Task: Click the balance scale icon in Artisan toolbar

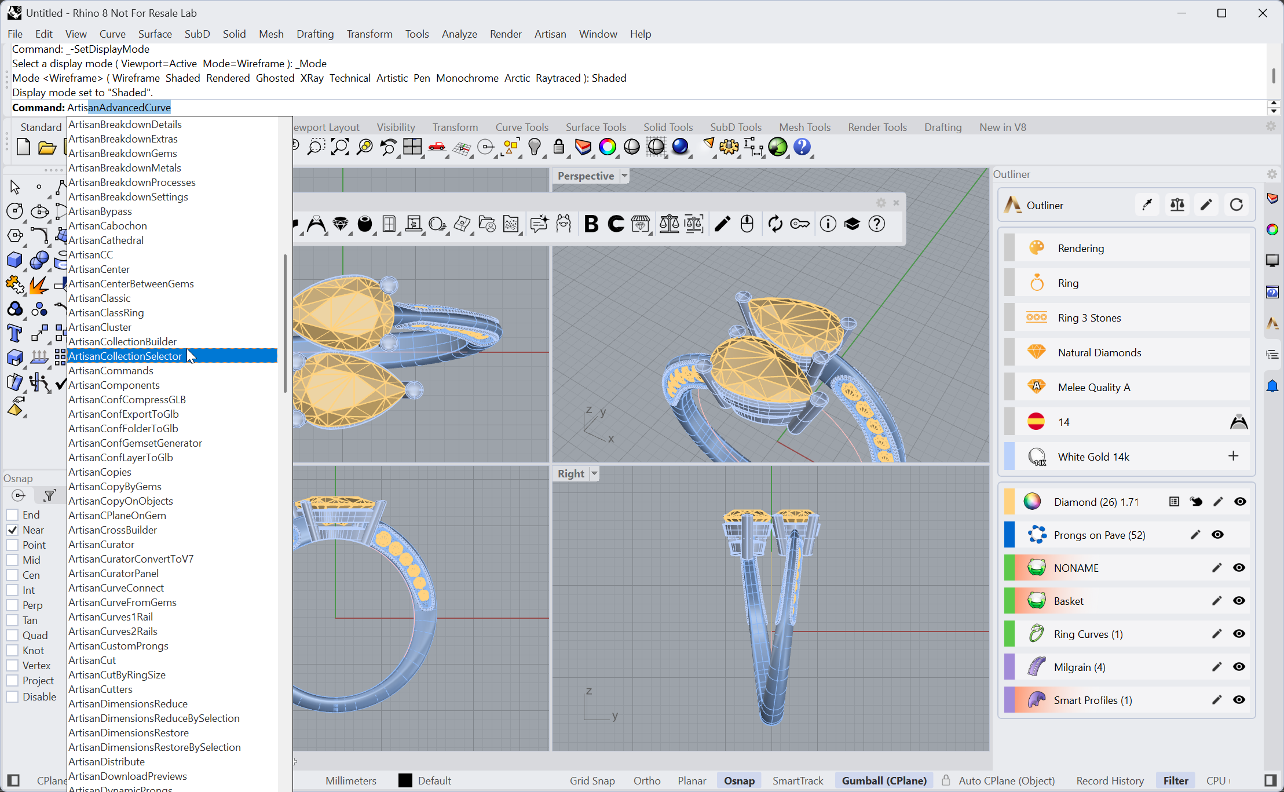Action: [669, 224]
